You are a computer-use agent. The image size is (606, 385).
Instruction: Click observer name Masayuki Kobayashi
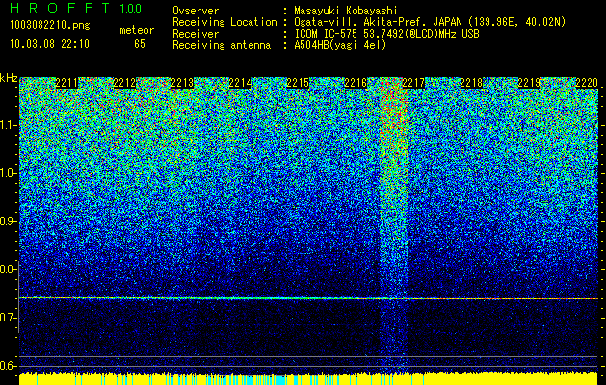point(346,11)
